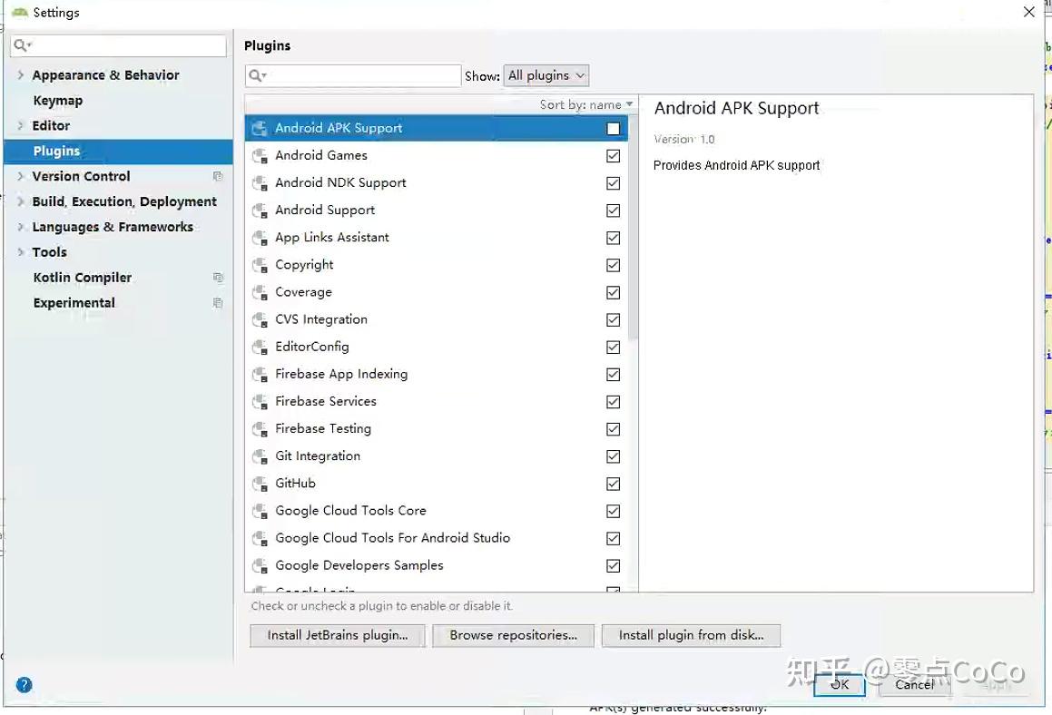Click the Android NDK Support plugin icon

(260, 183)
